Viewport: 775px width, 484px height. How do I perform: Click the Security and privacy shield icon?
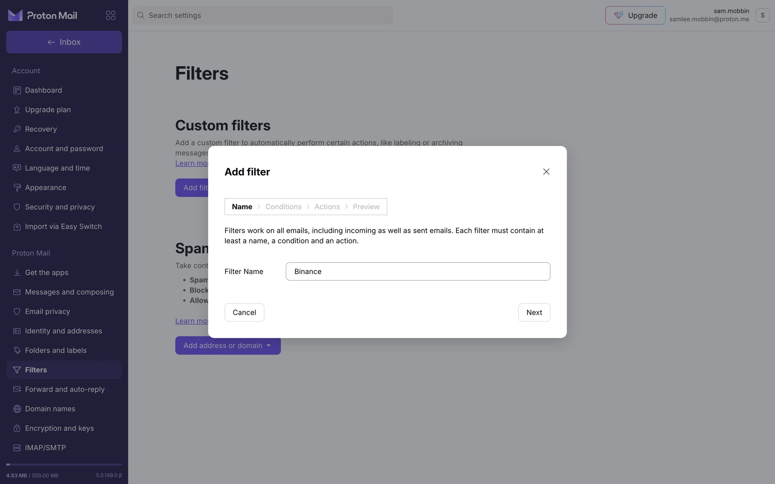click(x=17, y=207)
